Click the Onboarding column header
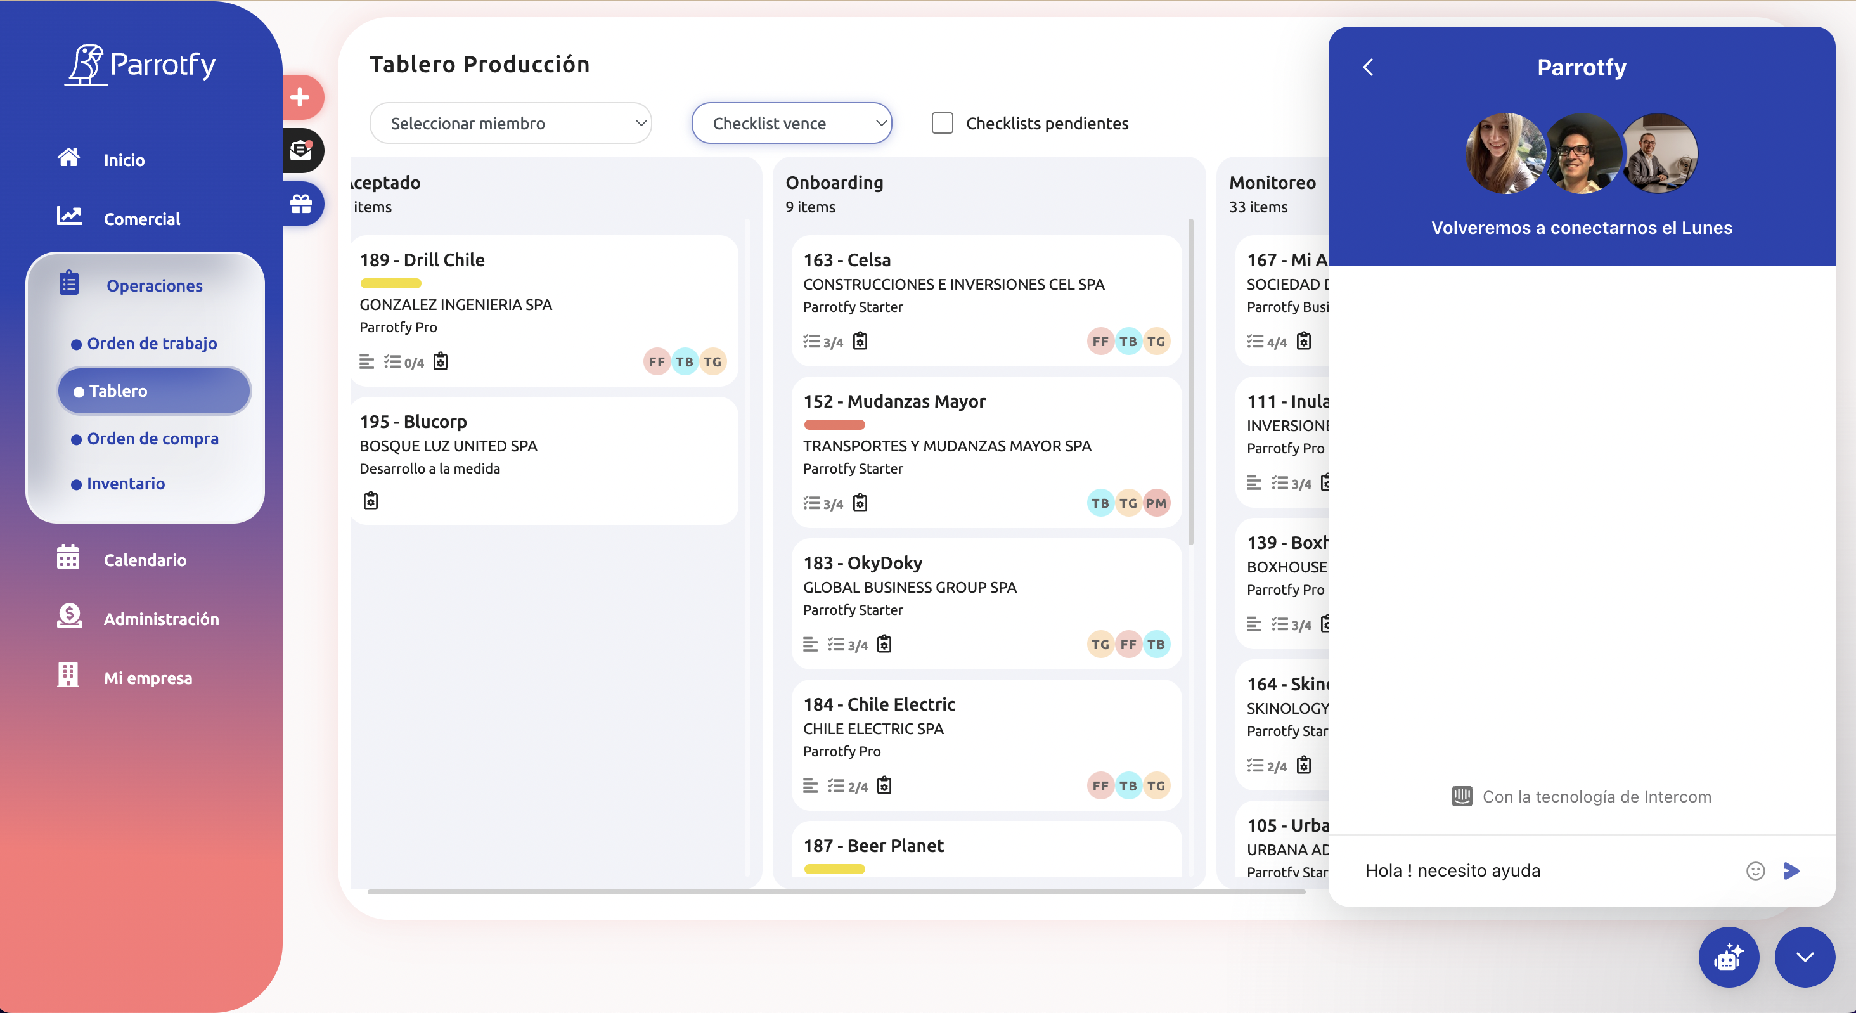1856x1013 pixels. [x=834, y=183]
